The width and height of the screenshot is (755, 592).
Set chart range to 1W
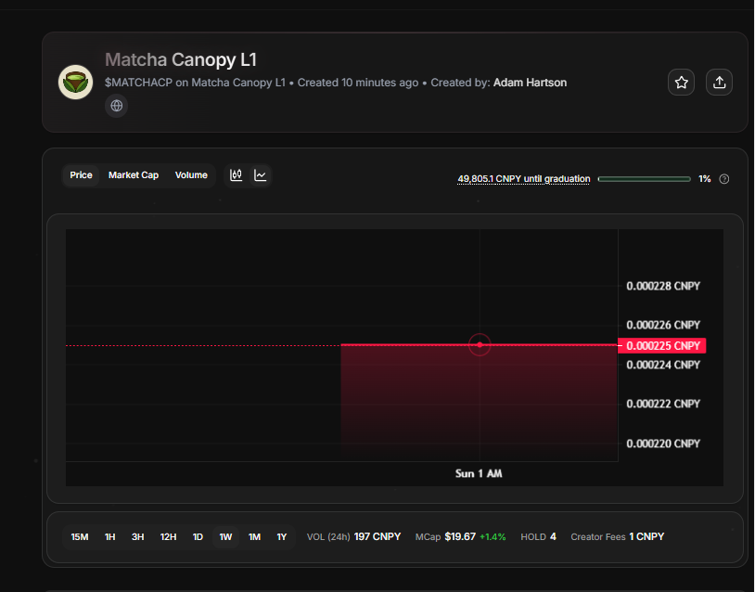tap(225, 536)
